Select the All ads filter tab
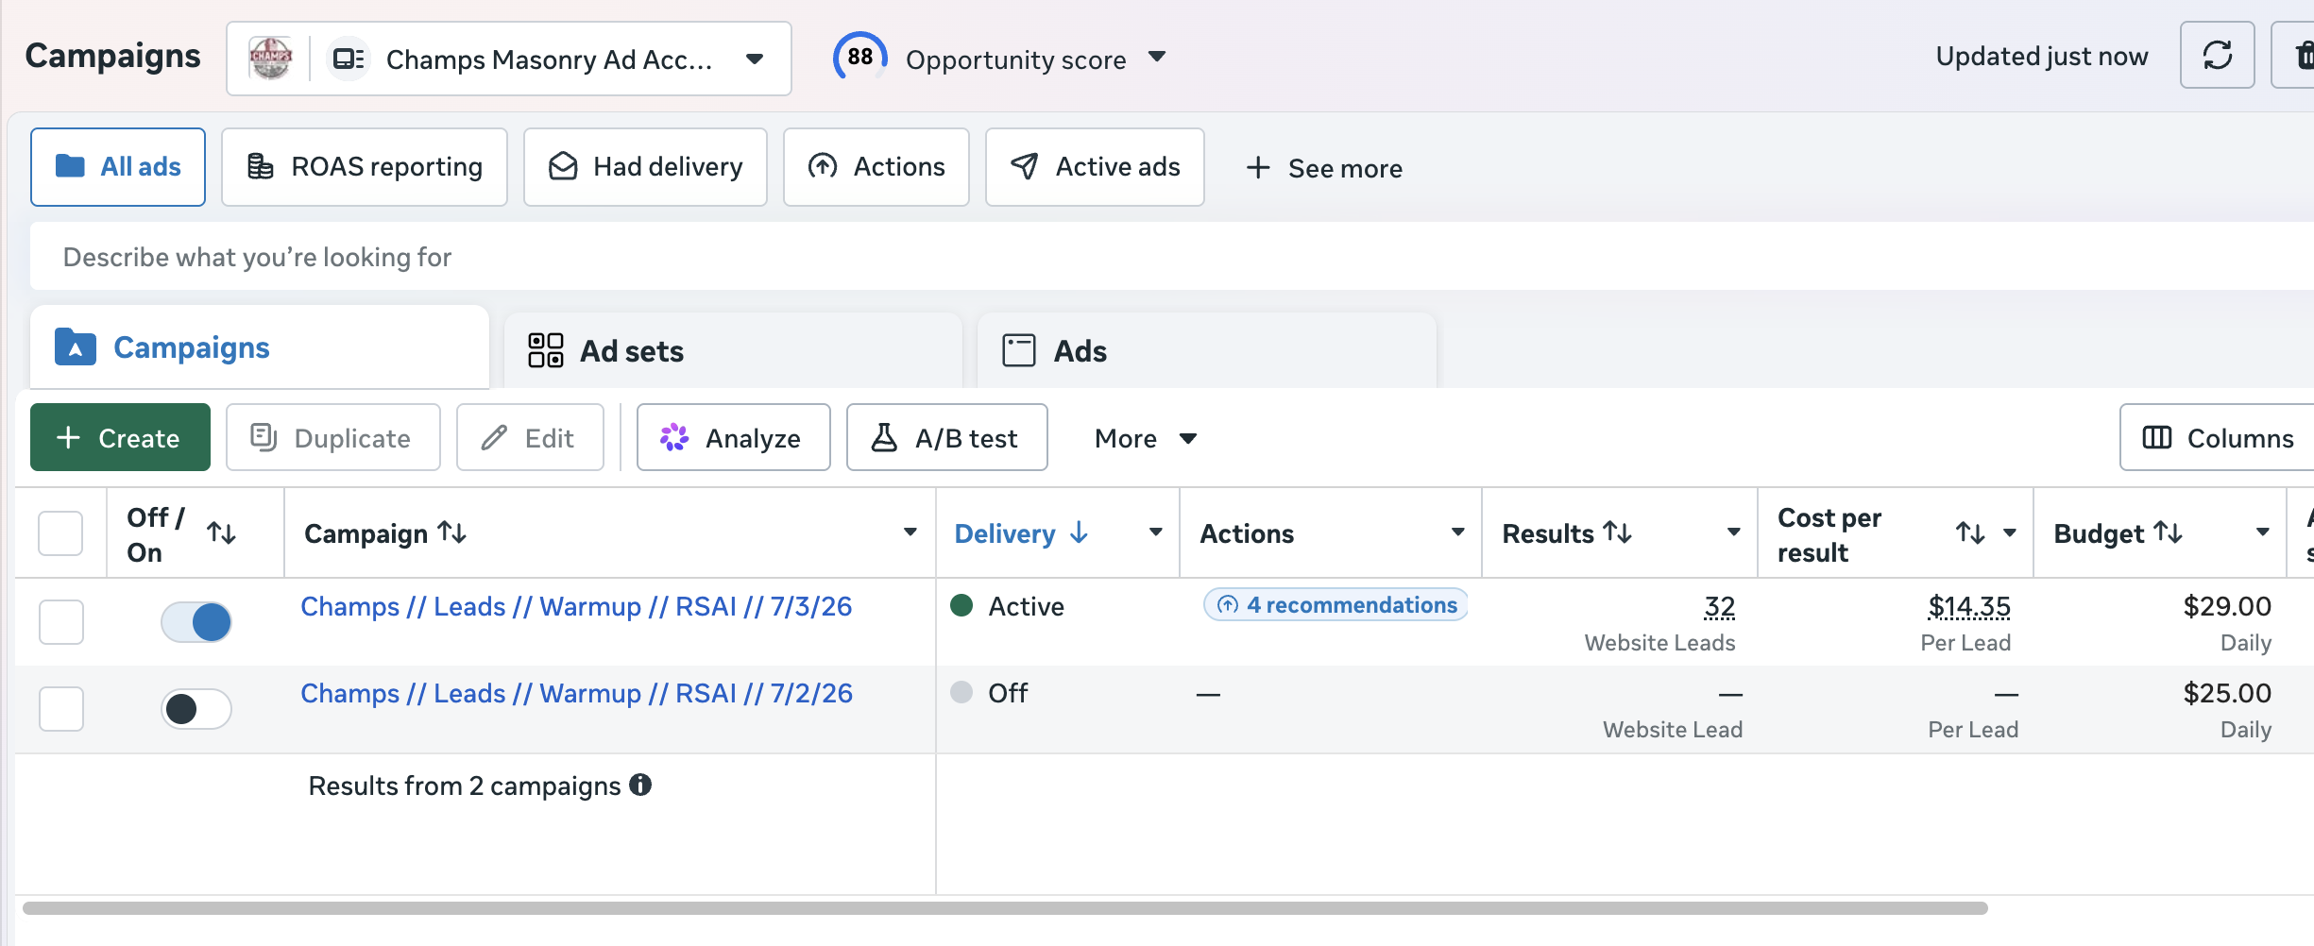2314x946 pixels. tap(118, 167)
